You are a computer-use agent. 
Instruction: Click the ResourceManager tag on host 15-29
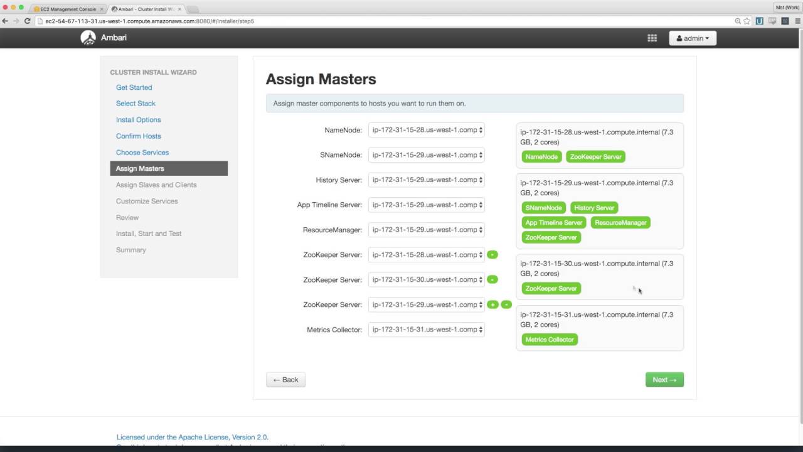[620, 223]
